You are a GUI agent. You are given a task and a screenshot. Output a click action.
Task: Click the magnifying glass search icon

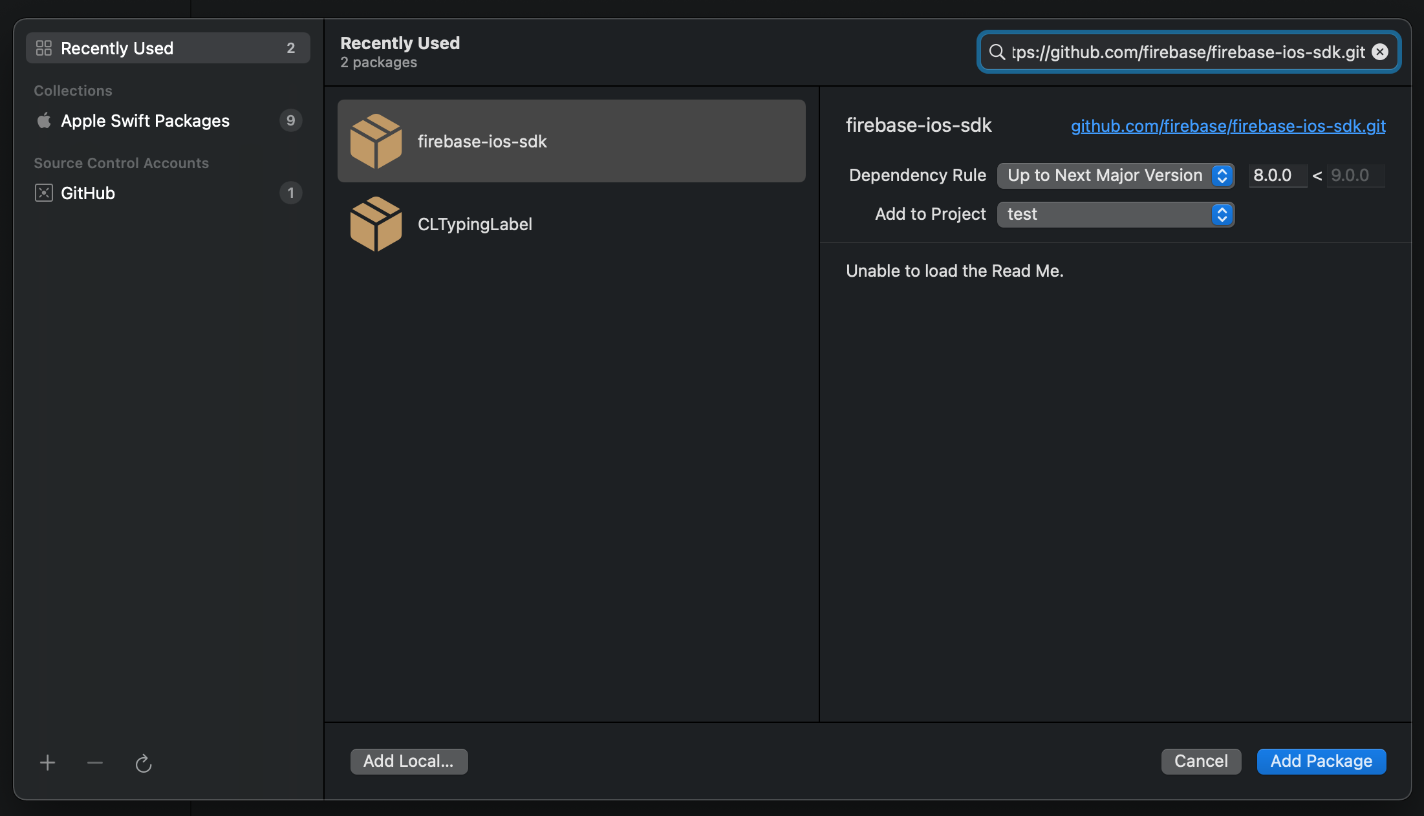click(x=997, y=52)
